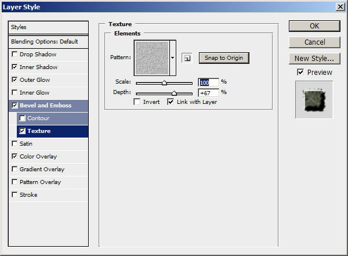The width and height of the screenshot is (348, 256).
Task: Open the Bevel and Emboss settings
Action: pyautogui.click(x=45, y=106)
